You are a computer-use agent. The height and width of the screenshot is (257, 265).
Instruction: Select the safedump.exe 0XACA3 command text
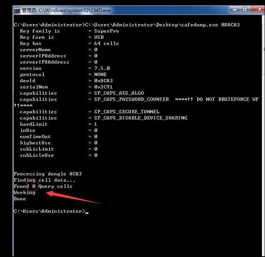(x=210, y=25)
